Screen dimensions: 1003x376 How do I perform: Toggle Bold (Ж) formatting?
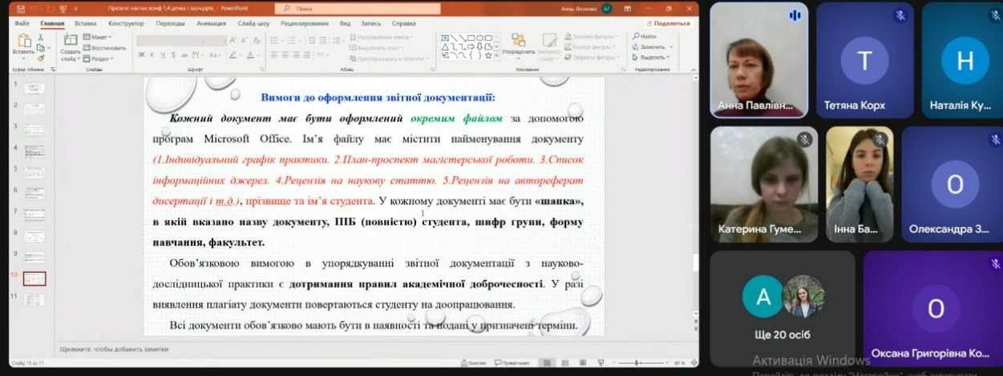[140, 55]
